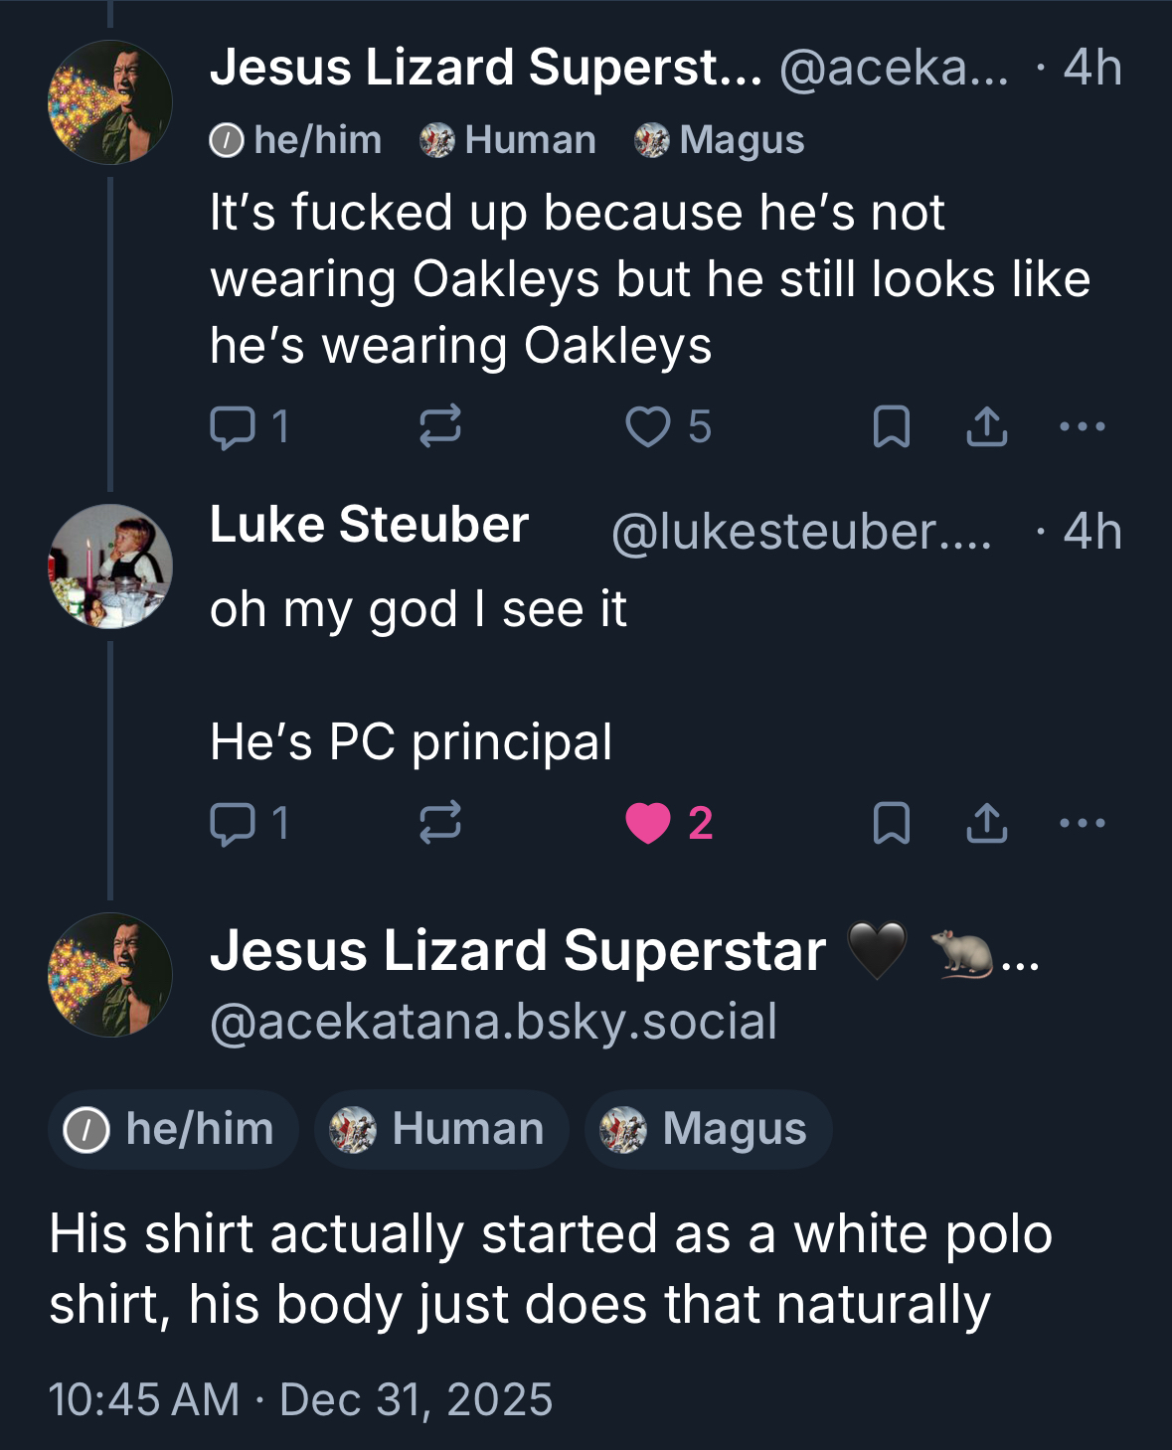Share the Oakleys post
Image resolution: width=1172 pixels, height=1450 pixels.
tap(986, 427)
